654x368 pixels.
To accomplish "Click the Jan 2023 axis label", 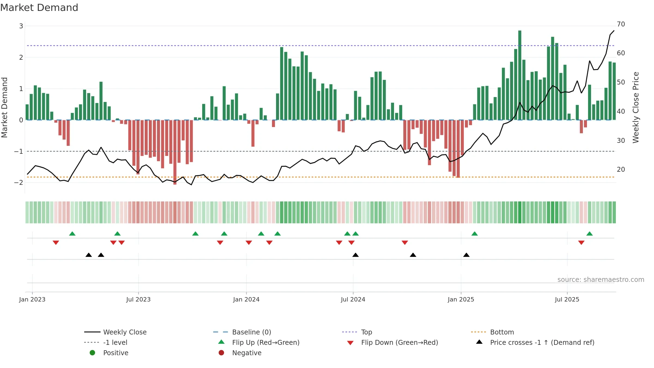I will point(32,299).
